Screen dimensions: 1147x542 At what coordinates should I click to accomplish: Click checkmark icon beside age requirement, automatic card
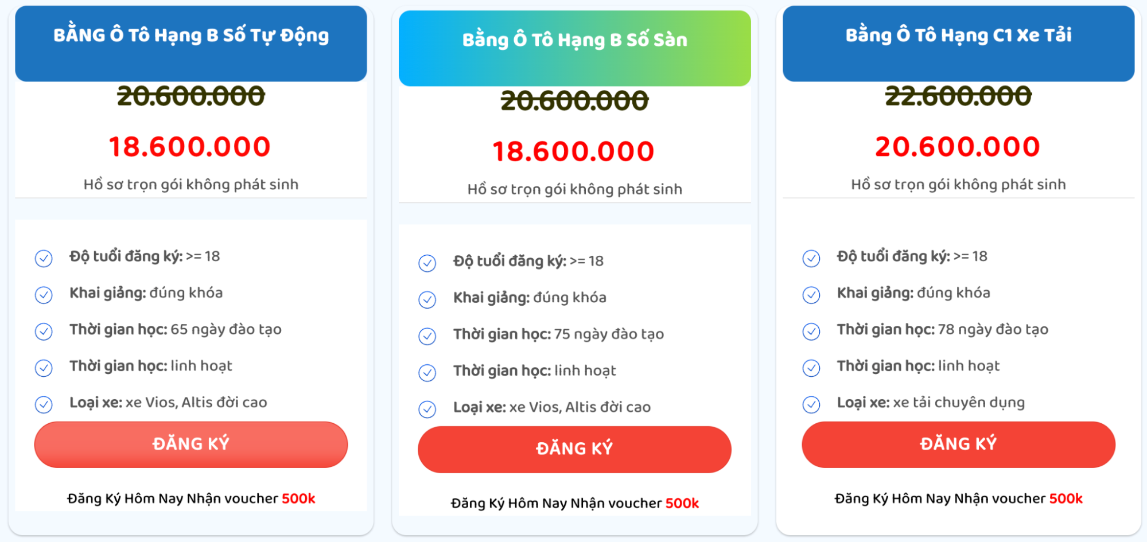[44, 258]
